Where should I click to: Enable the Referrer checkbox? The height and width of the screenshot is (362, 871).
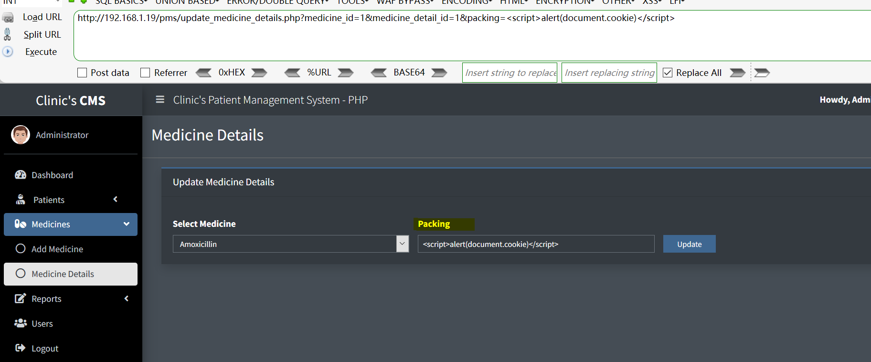point(145,73)
